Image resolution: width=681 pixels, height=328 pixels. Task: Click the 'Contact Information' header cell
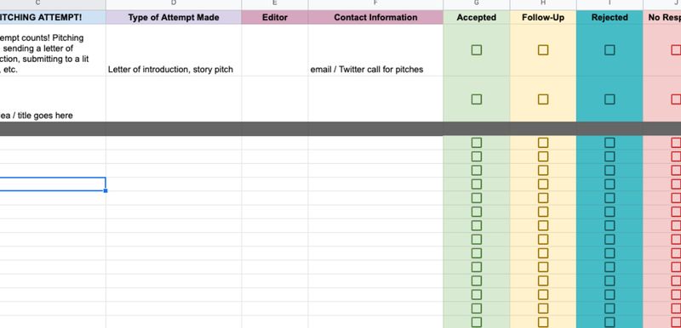point(375,17)
